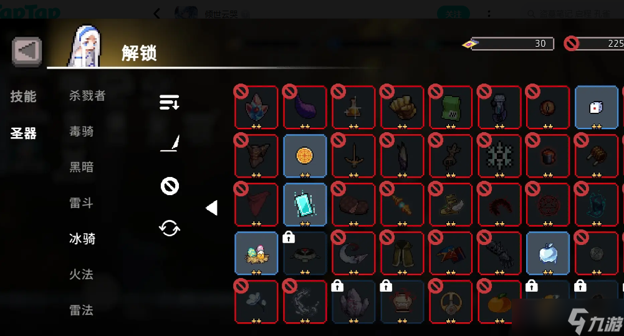Click the refresh cycle arrows icon

pos(170,228)
